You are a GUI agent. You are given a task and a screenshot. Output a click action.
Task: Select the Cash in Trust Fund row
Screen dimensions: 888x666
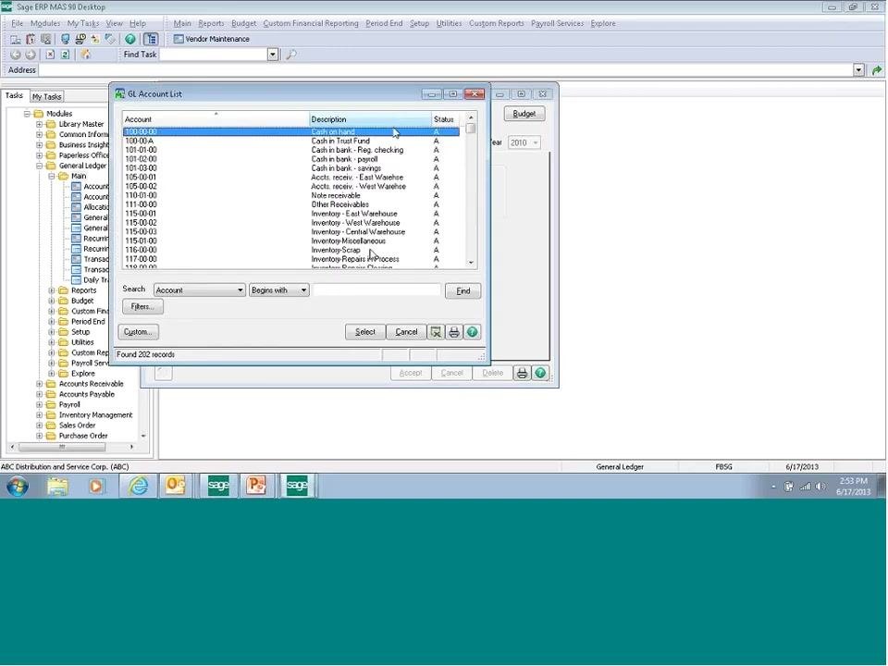point(291,141)
